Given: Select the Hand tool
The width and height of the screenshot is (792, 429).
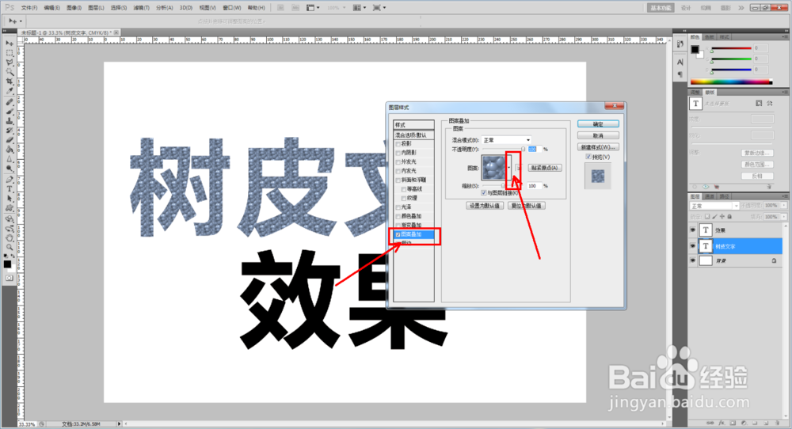Looking at the screenshot, I should click(x=10, y=237).
